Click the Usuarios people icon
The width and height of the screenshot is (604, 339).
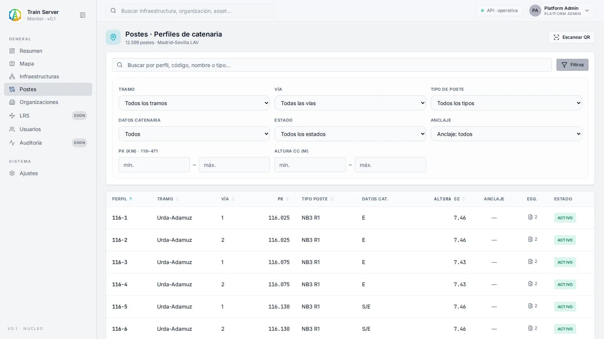(12, 129)
